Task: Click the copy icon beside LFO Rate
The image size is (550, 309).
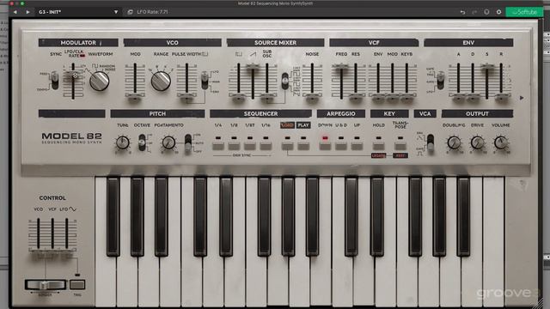Action: coord(130,12)
